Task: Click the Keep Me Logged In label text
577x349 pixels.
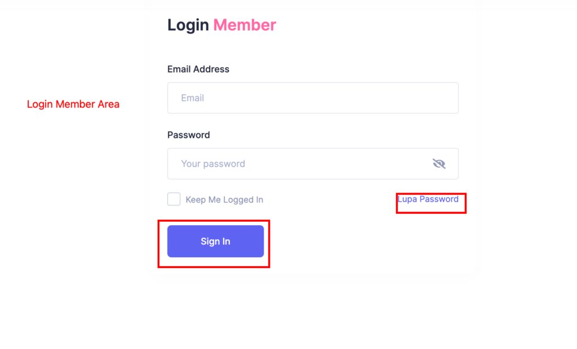Action: point(224,200)
